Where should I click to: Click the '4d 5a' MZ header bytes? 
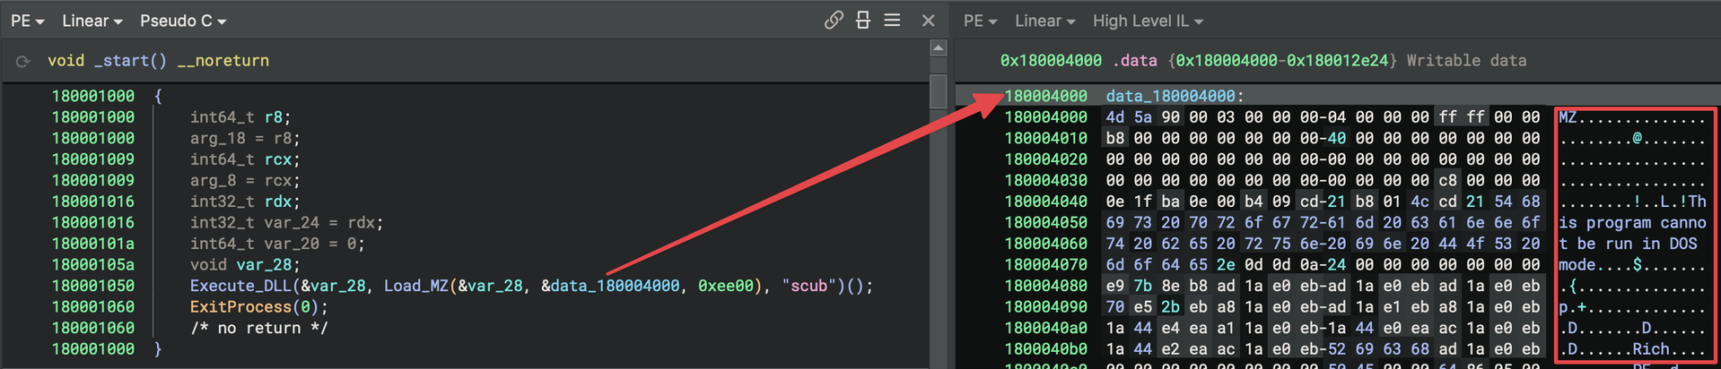coord(1129,117)
